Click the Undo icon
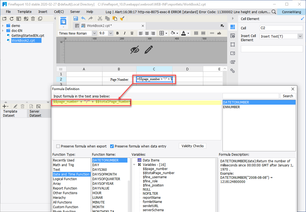This screenshot has height=212, width=306. [83, 18]
